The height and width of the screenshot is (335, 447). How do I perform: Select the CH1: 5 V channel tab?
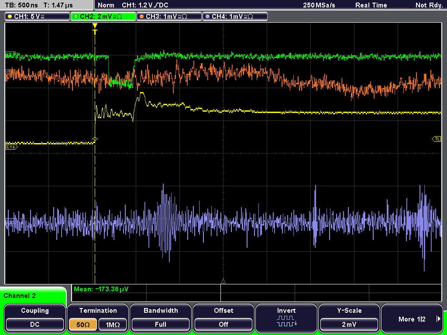[x=38, y=16]
